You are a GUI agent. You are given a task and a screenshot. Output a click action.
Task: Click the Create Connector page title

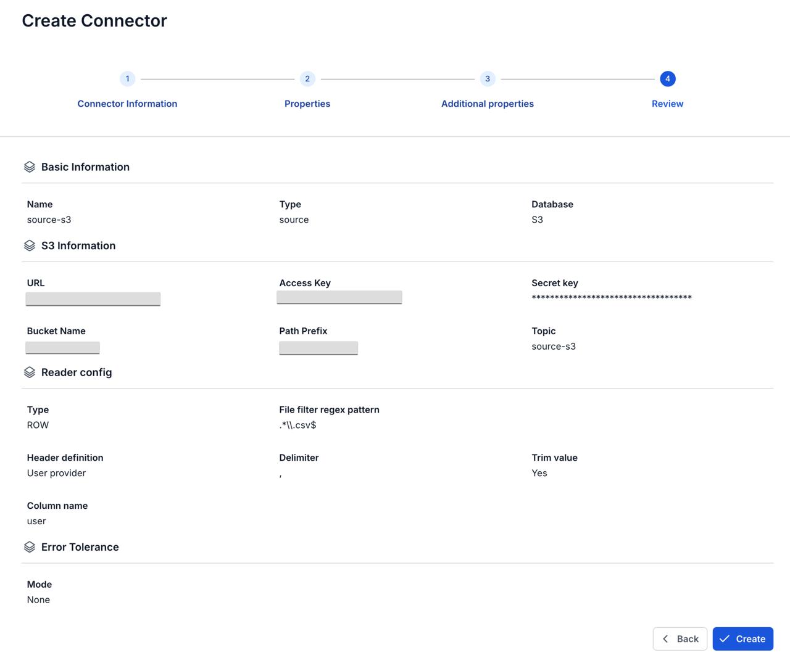click(94, 20)
